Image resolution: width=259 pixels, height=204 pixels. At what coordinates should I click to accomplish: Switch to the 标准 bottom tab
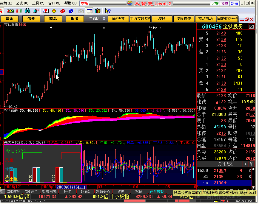click(67, 191)
